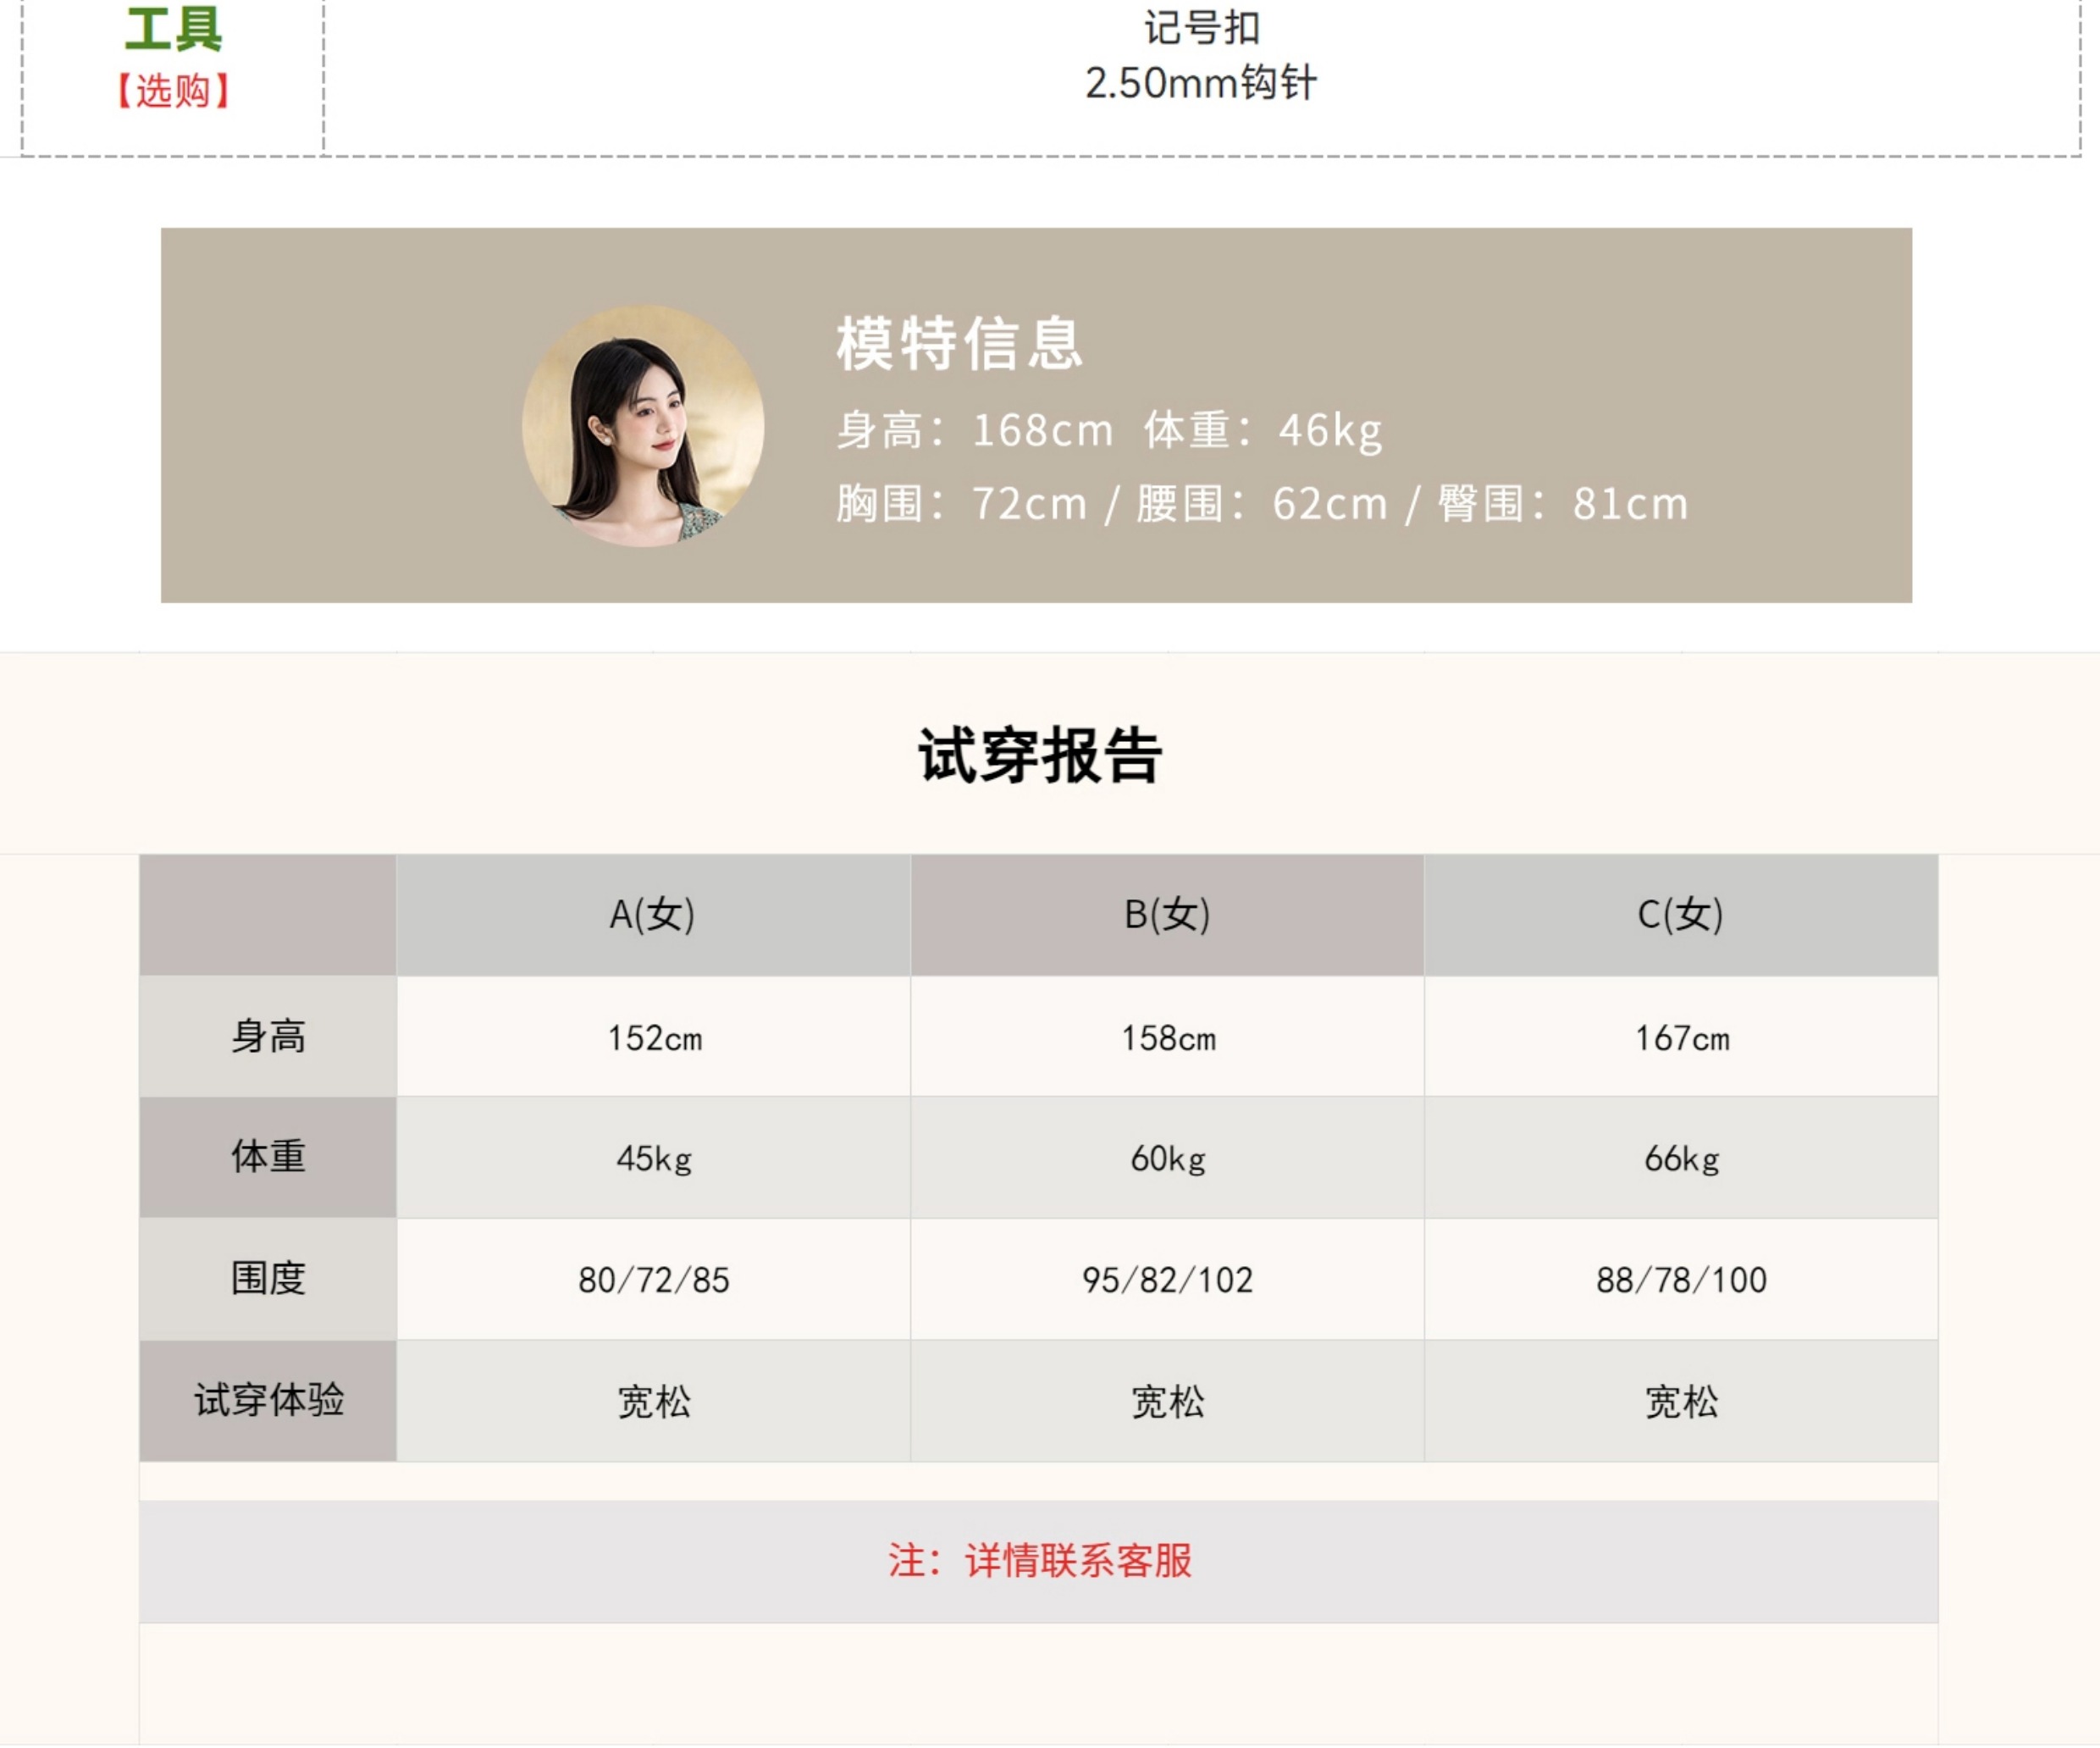Click the red 注：详情联系客服 note
Screen dimensions: 2100x1748
[1040, 1560]
